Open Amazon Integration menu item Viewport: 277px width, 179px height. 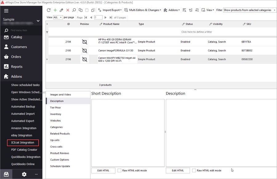(x=24, y=128)
